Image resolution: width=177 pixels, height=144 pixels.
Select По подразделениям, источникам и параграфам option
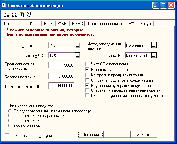10,111
